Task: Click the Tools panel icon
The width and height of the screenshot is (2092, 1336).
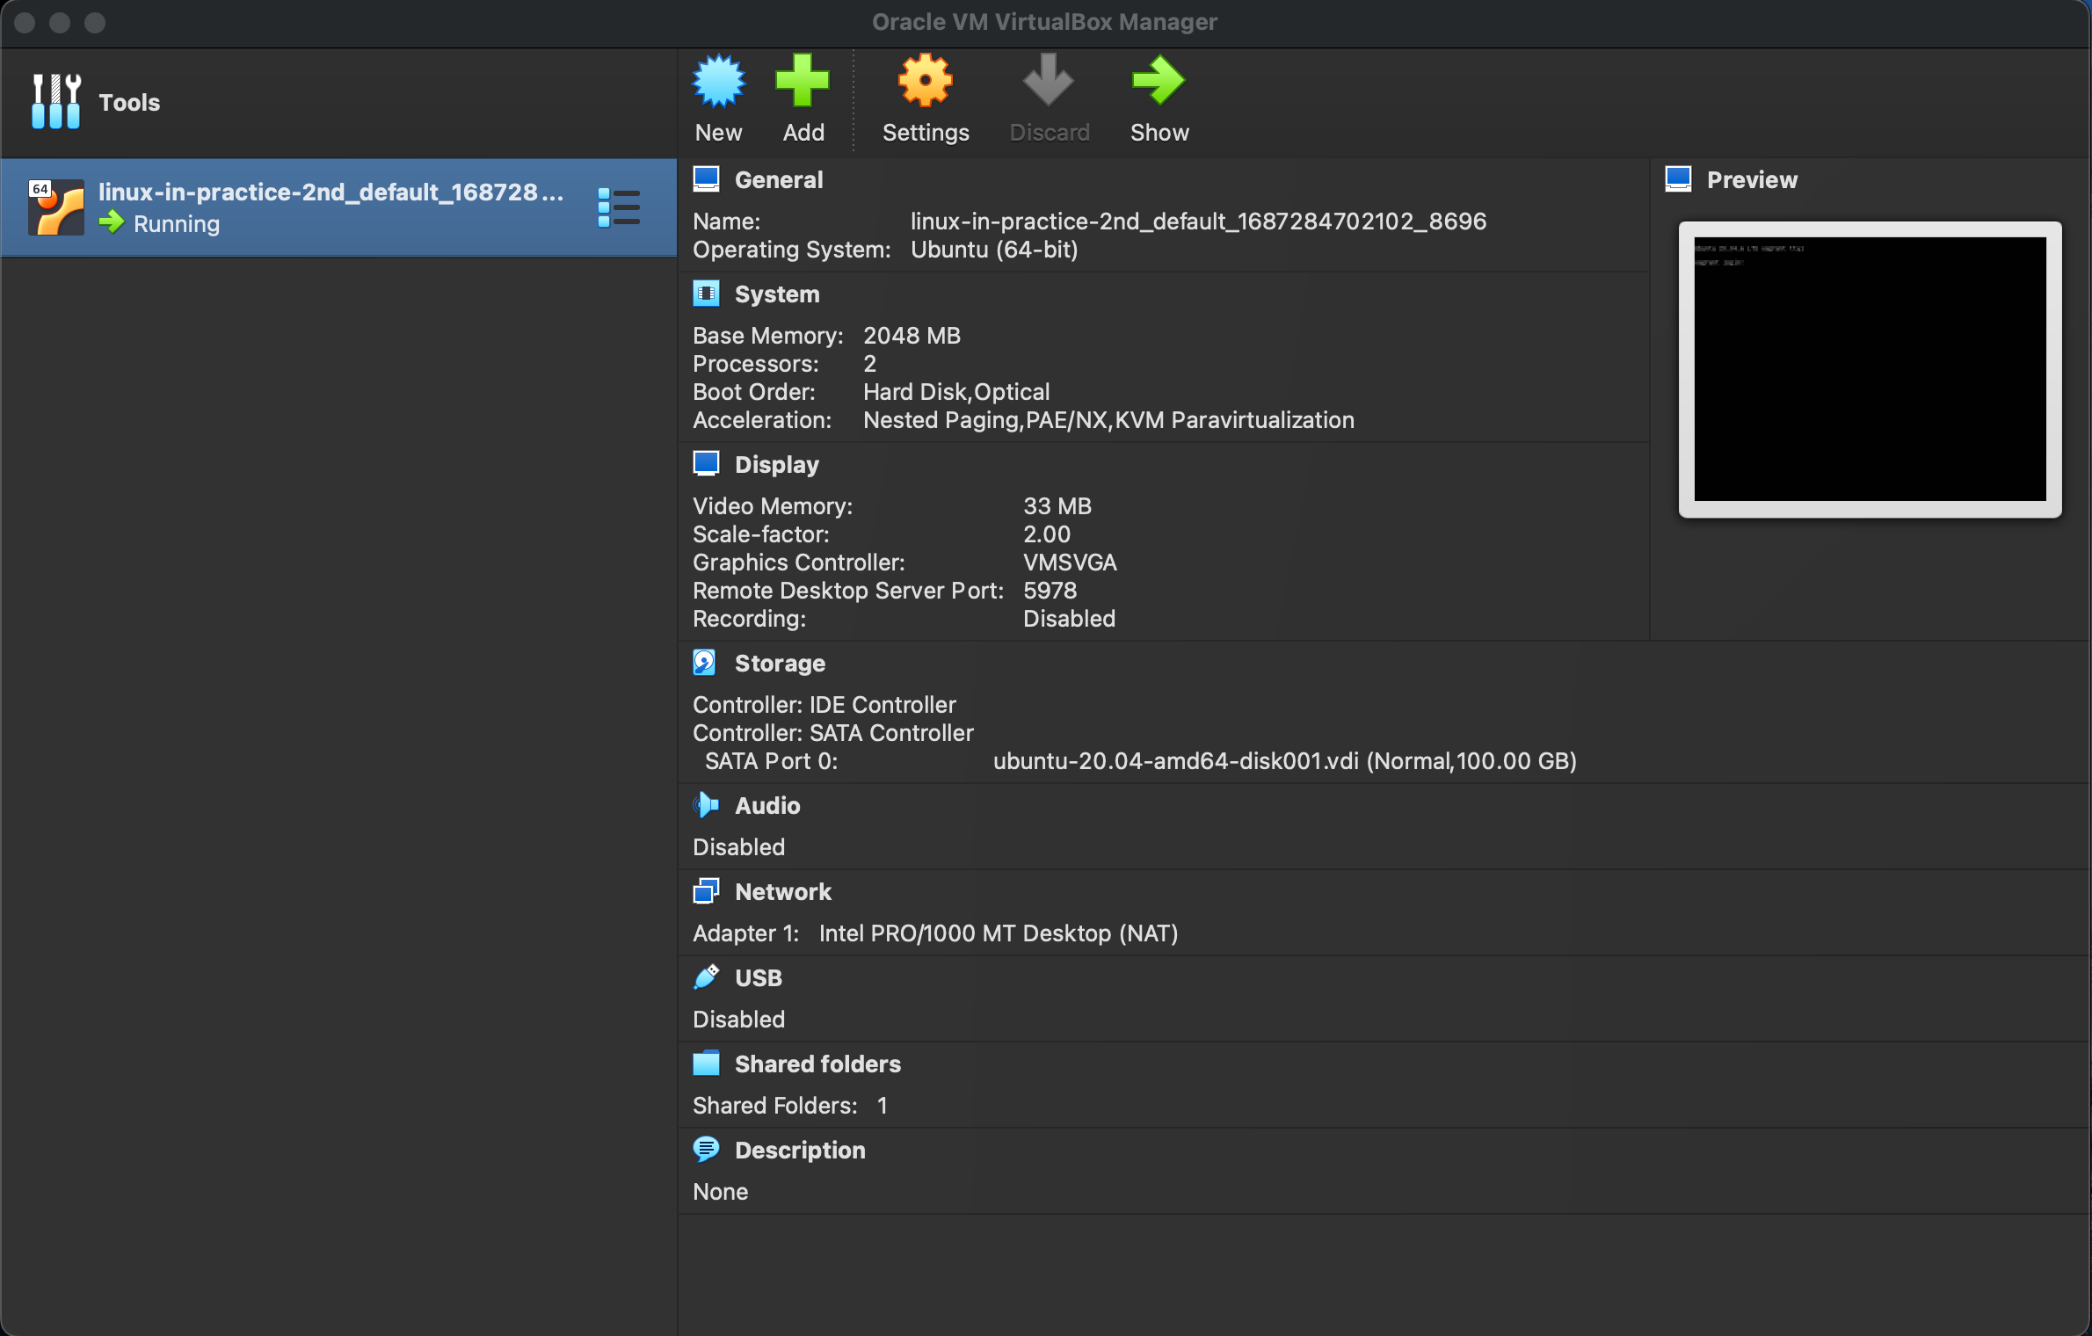Action: [x=54, y=101]
